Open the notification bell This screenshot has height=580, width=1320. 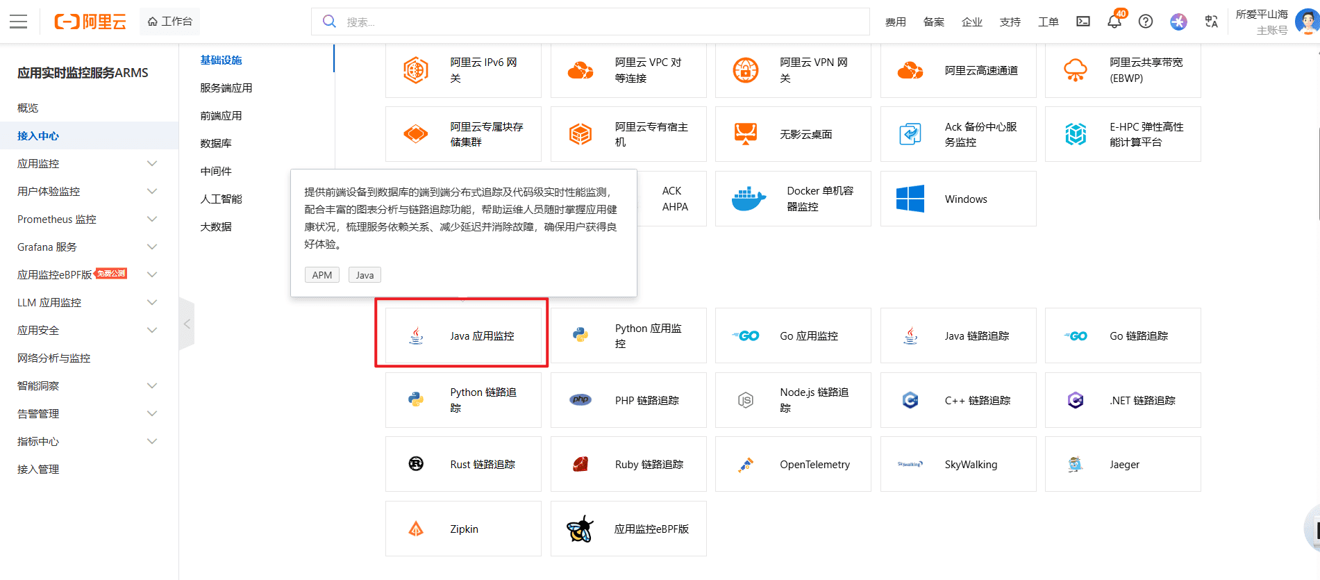click(1114, 22)
